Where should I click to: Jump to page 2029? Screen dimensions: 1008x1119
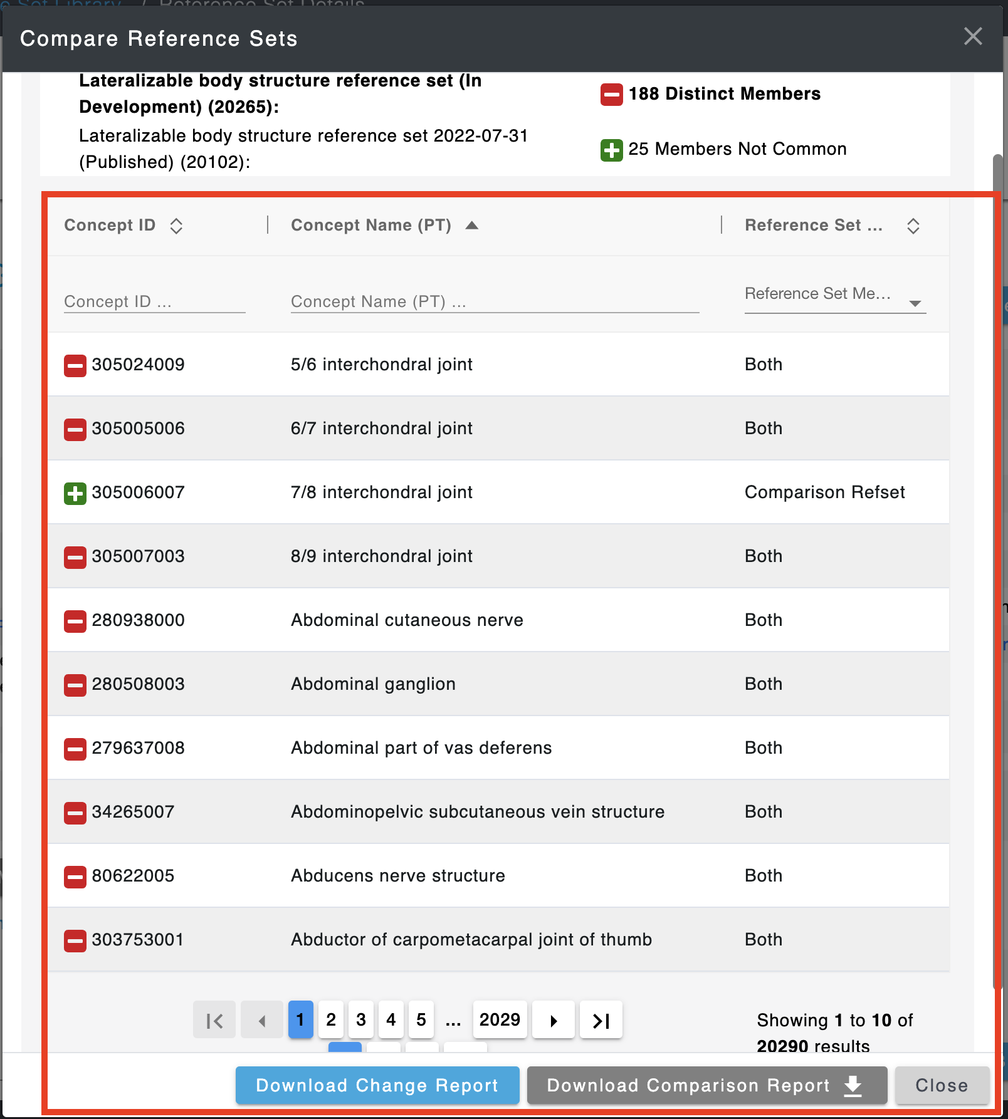click(500, 1020)
